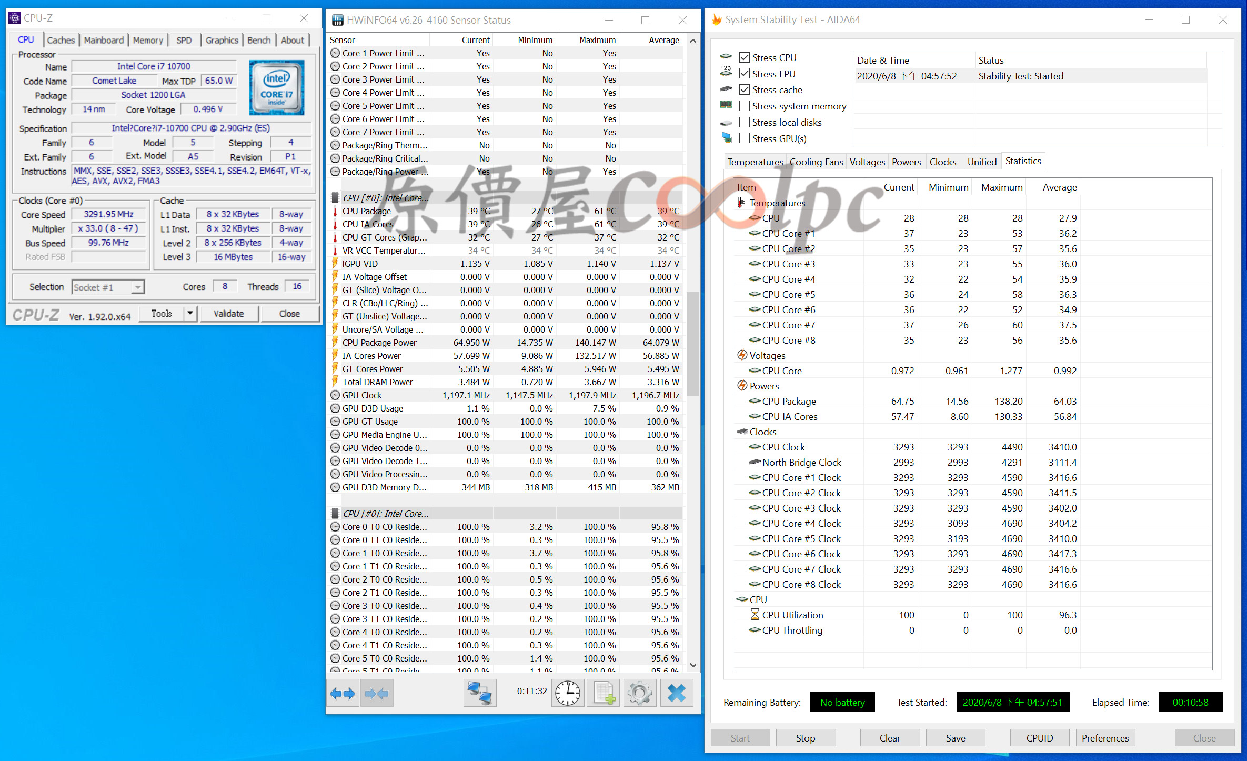Open Cooling Fans tab in AIDA64
This screenshot has width=1247, height=761.
pyautogui.click(x=816, y=162)
